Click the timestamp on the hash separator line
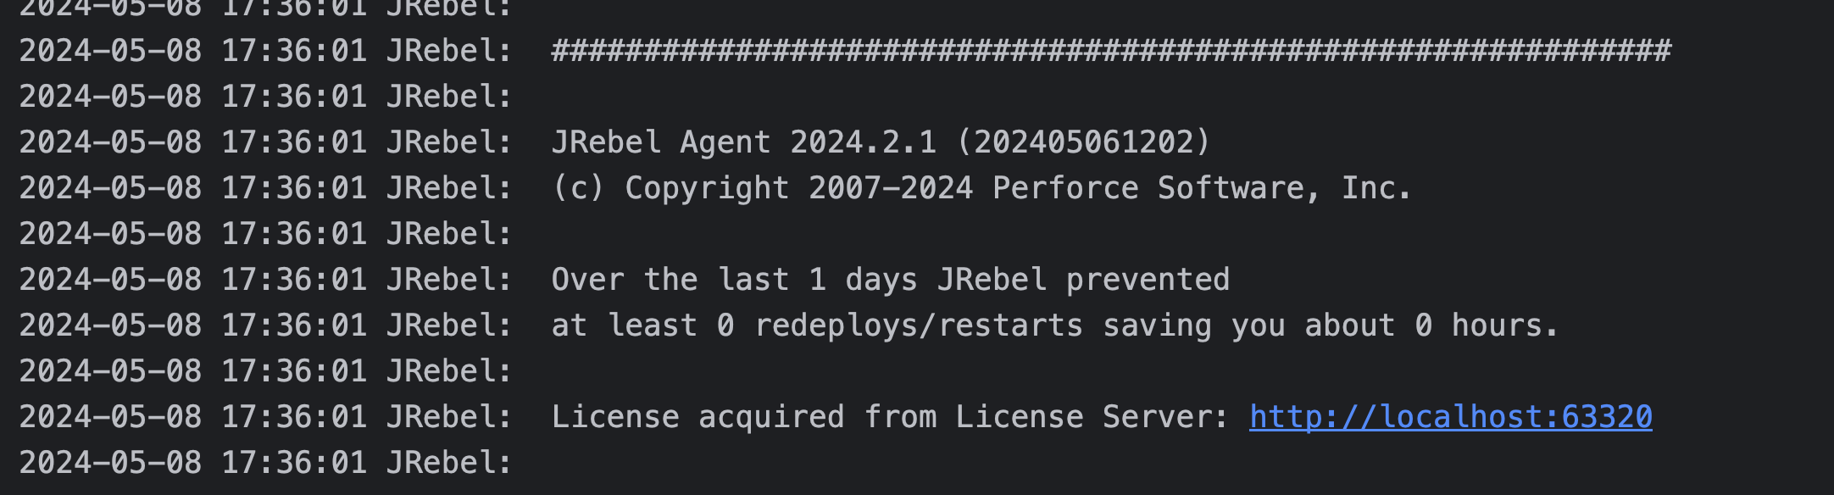This screenshot has height=495, width=1834. (x=193, y=51)
